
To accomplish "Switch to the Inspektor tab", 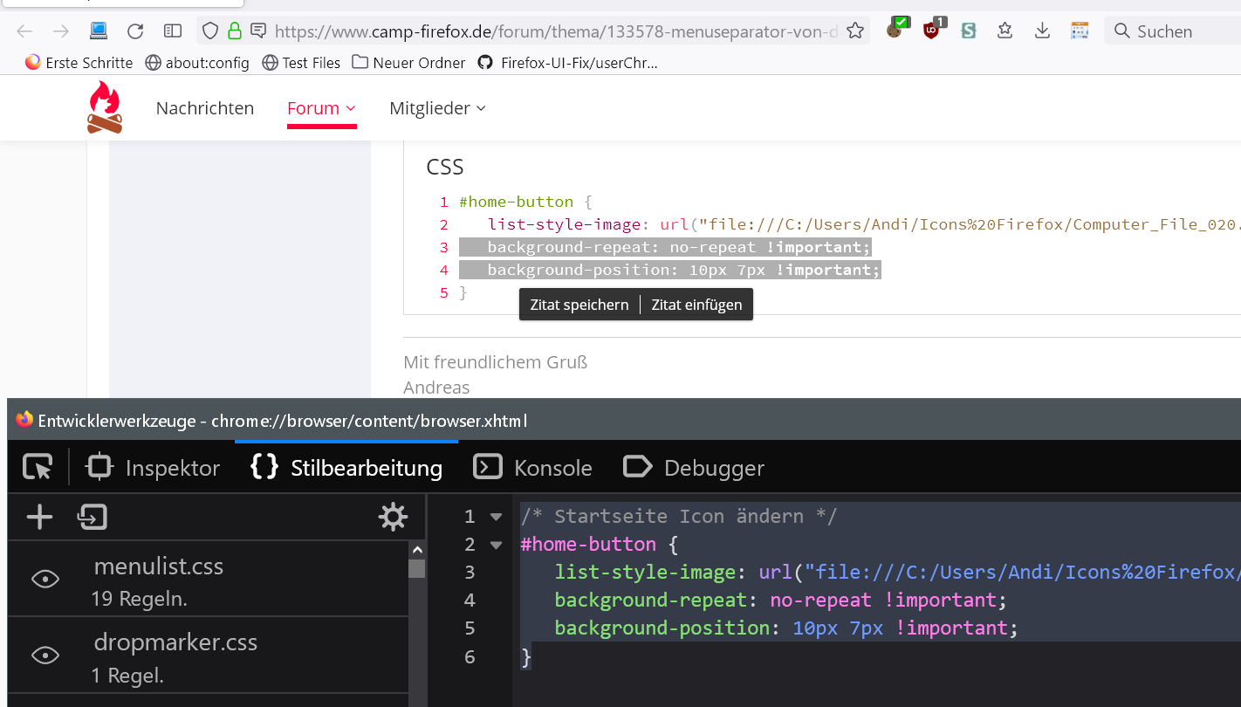I will click(153, 468).
